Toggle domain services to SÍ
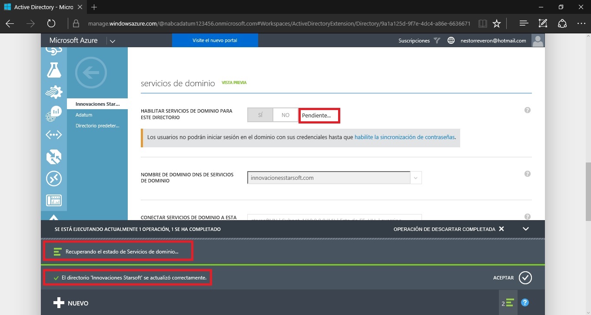This screenshot has width=591, height=315. [x=260, y=115]
